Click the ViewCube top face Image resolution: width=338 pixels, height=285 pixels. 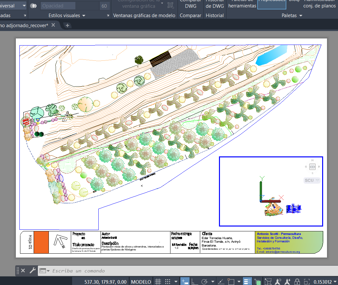tap(312, 167)
